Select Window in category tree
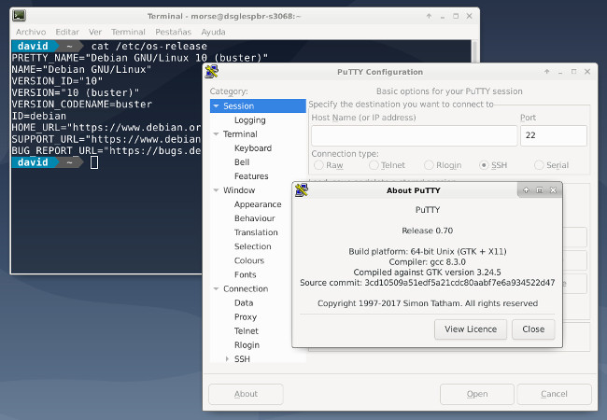This screenshot has width=607, height=420. pos(239,189)
